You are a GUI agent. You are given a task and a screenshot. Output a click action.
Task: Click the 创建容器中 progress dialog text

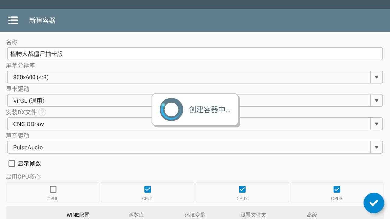pos(209,110)
